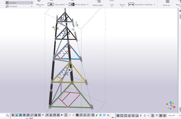Open the Move special dropdown arrow
Screen dimensions: 181x119
click(88, 5)
